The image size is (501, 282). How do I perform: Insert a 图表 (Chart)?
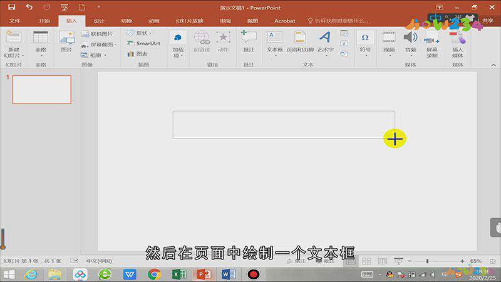(x=137, y=54)
